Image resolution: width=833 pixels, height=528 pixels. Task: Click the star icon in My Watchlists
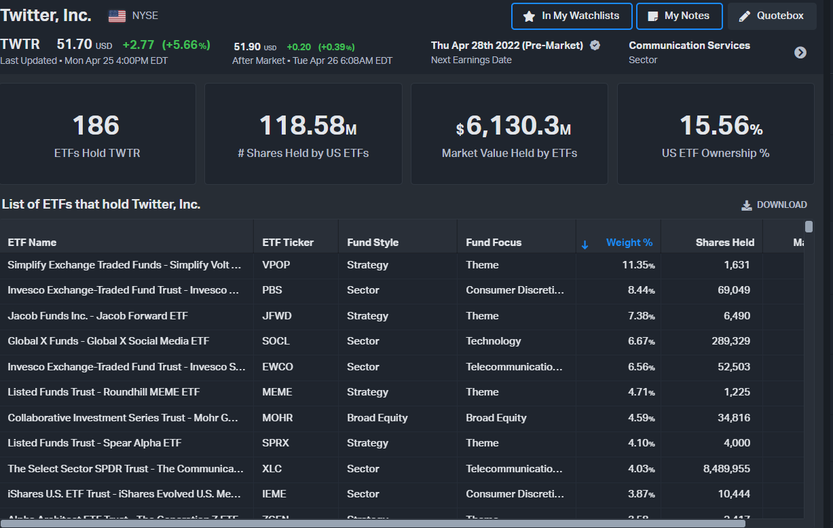tap(529, 16)
